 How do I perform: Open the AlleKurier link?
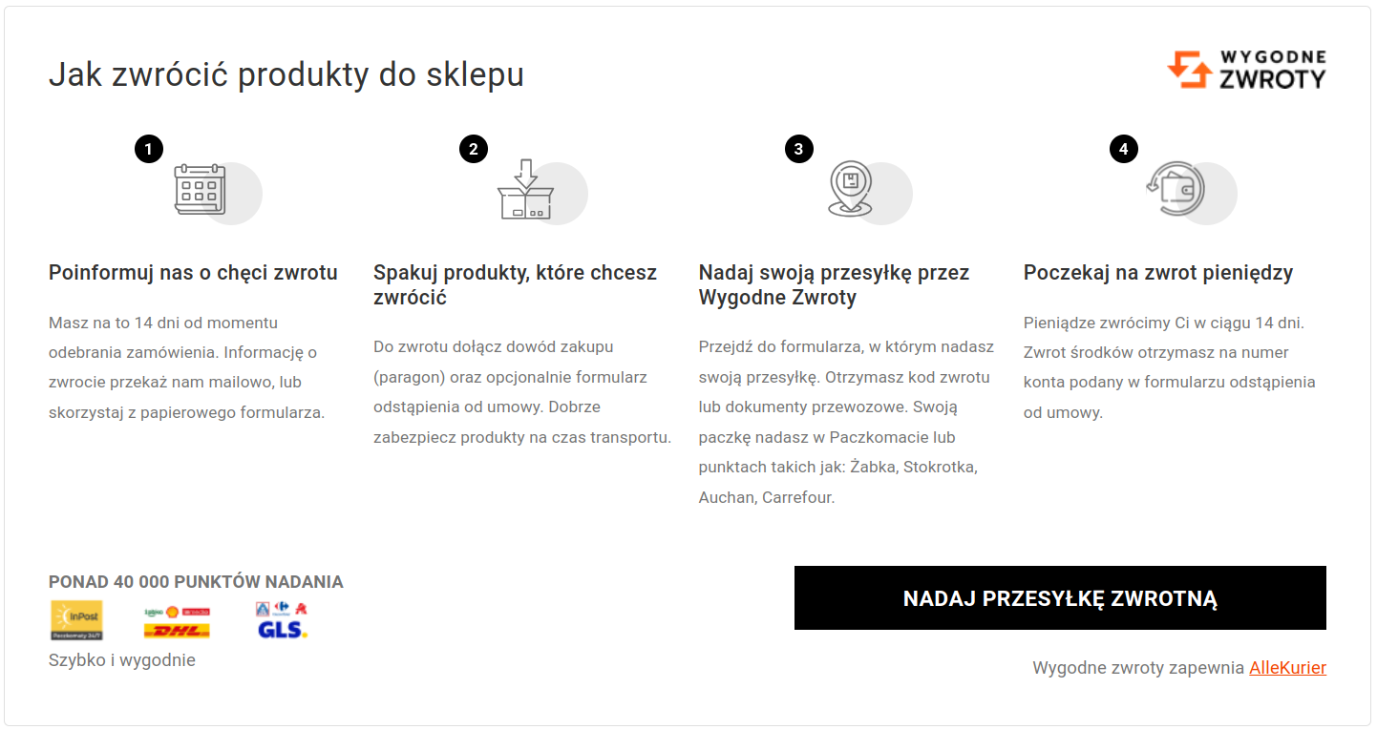[x=1287, y=668]
